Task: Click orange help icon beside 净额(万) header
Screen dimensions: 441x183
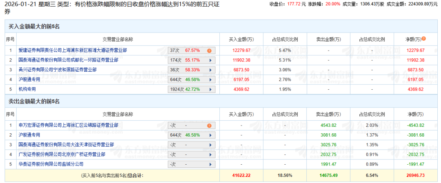Action: click(x=423, y=39)
